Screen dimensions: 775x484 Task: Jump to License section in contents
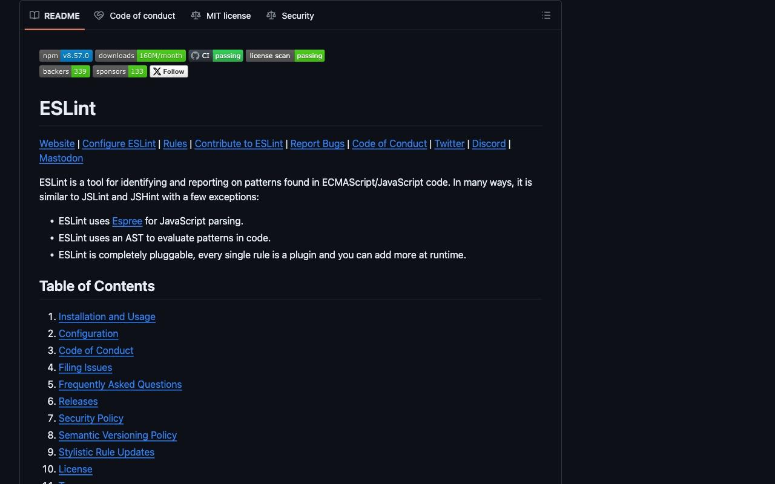click(x=76, y=469)
